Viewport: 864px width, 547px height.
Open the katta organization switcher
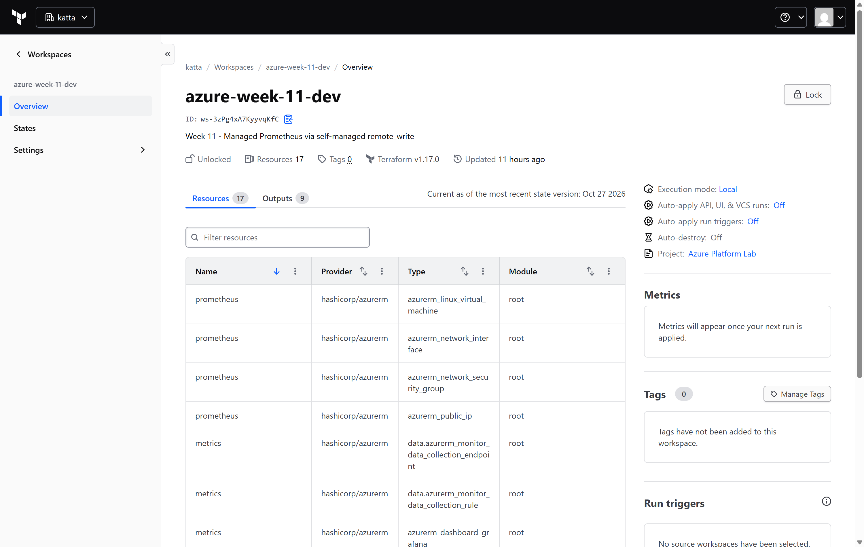[x=65, y=17]
